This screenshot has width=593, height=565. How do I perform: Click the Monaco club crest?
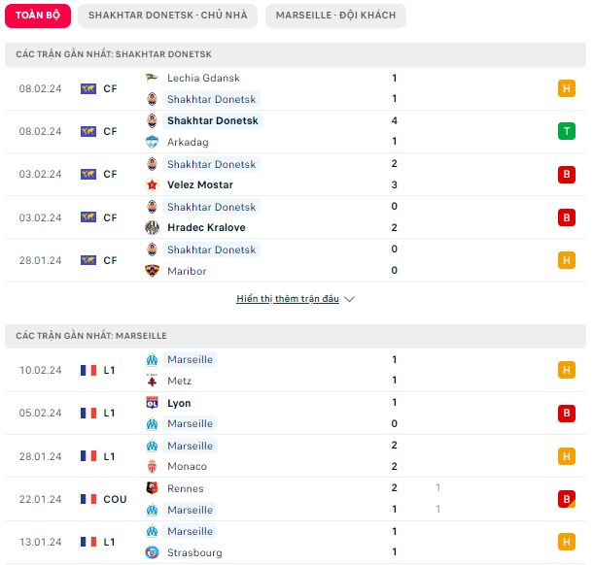(152, 466)
